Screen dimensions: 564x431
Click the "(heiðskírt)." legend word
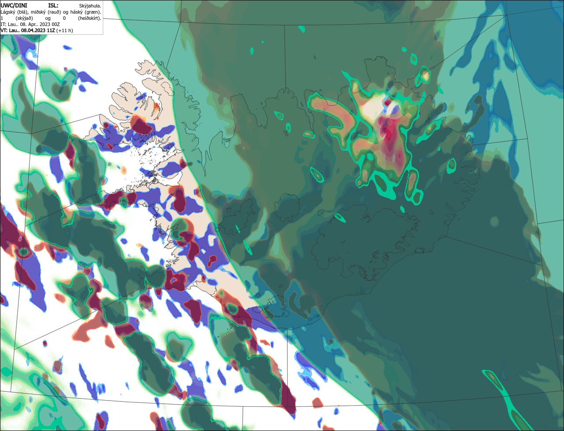point(89,19)
